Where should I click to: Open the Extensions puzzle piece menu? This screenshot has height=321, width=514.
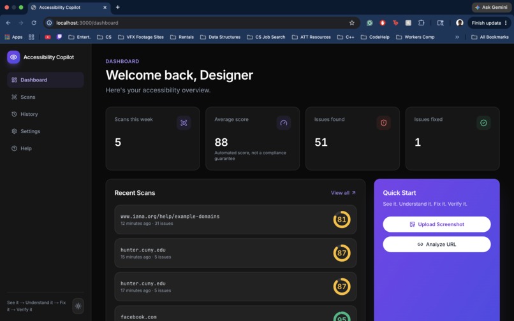pos(422,23)
